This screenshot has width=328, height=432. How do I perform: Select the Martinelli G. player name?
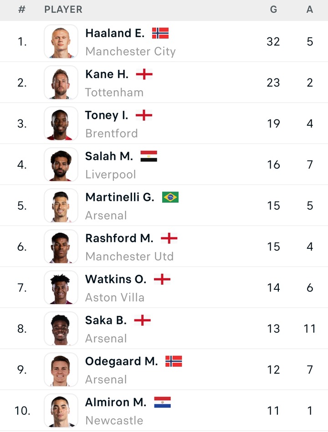[120, 197]
